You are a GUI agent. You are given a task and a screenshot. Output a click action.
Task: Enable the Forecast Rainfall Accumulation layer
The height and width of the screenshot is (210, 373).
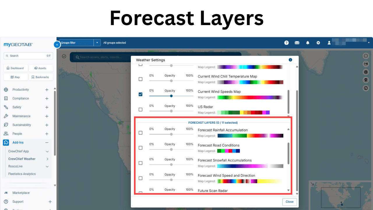point(140,132)
